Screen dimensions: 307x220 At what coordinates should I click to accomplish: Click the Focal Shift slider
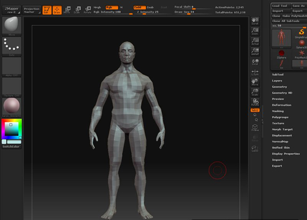(x=193, y=7)
